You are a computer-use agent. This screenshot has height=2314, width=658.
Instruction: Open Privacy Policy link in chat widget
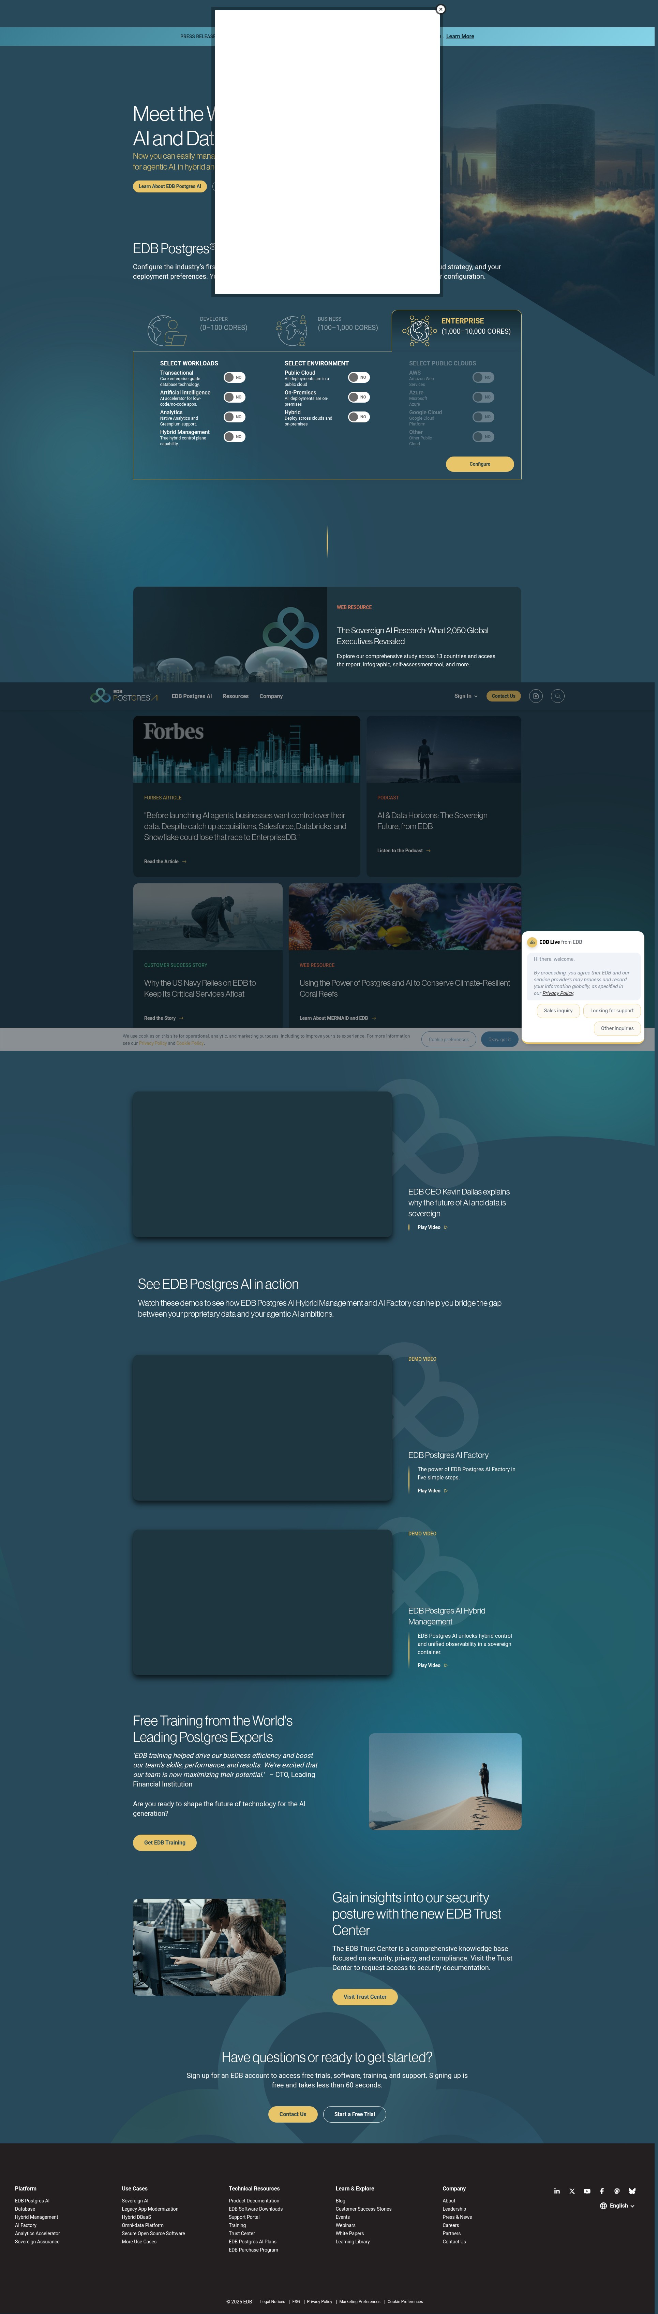[x=557, y=994]
